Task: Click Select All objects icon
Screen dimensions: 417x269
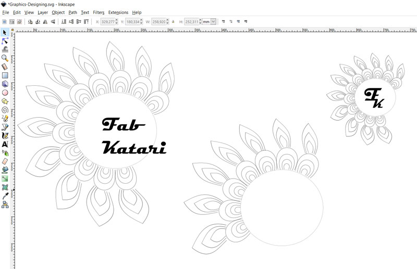Action: [4, 21]
